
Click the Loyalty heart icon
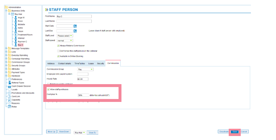point(9,90)
